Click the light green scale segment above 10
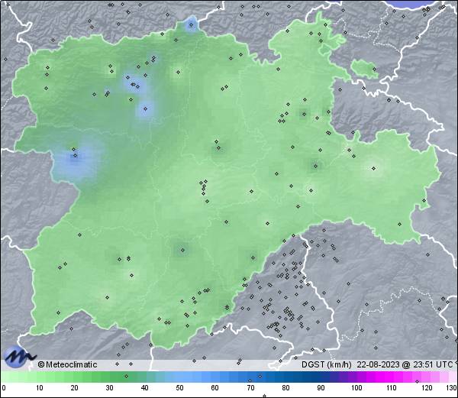Image resolution: width=458 pixels, height=398 pixels. 40,377
